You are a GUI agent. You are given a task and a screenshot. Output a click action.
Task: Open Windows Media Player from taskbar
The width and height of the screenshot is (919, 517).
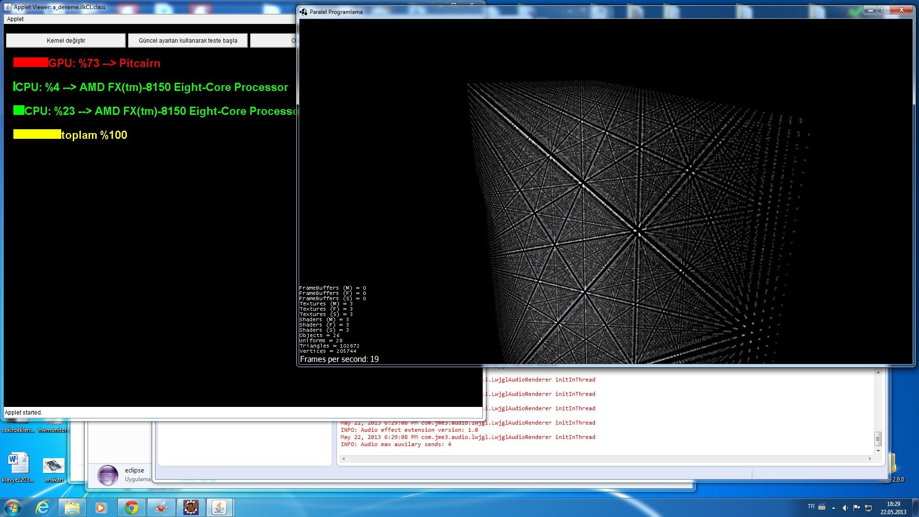pos(101,507)
